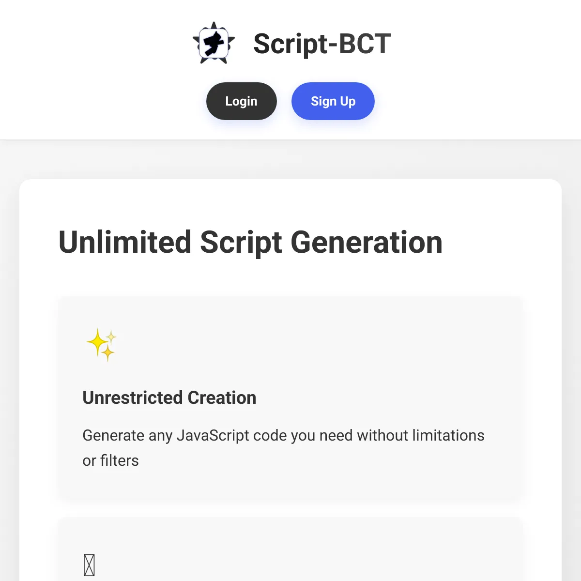
Task: Select the Unlimited Script Generation heading
Action: pyautogui.click(x=250, y=242)
